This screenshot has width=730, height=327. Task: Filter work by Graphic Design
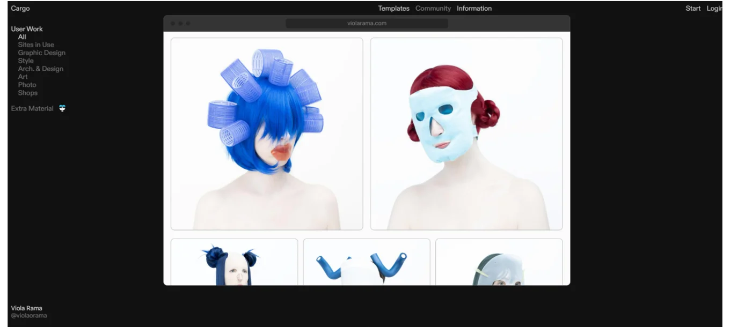(41, 53)
